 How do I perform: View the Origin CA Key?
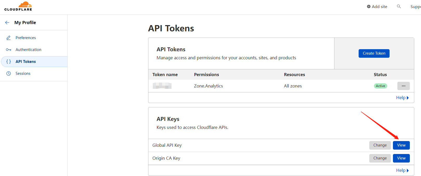coord(401,158)
